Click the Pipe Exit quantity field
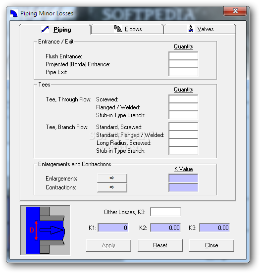Viewport: 260px width, 273px height. click(x=183, y=72)
